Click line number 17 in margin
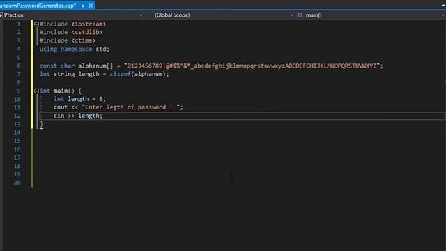 (17, 158)
